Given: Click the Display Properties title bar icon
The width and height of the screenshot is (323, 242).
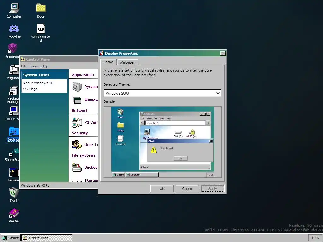Looking at the screenshot, I should point(102,53).
